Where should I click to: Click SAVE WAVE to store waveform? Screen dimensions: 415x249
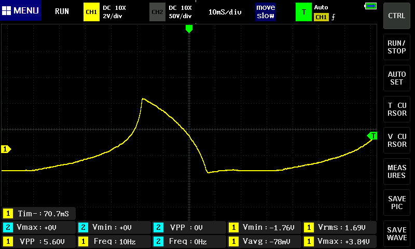pos(397,234)
